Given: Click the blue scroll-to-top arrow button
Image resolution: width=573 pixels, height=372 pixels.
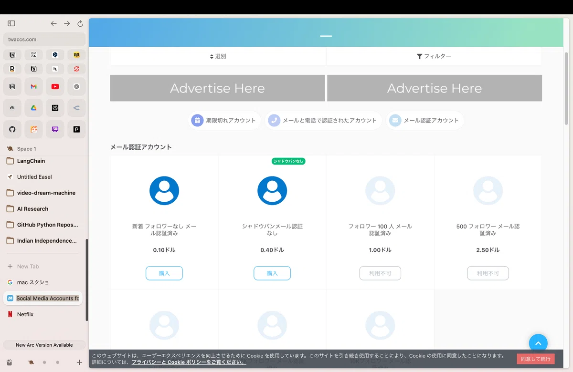Looking at the screenshot, I should point(538,343).
